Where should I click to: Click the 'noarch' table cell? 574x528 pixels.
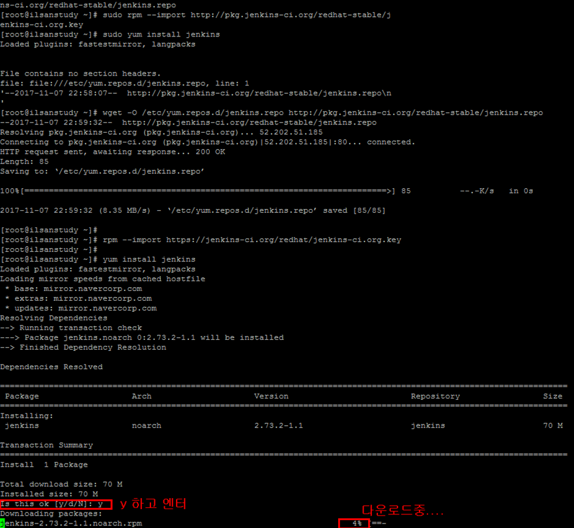(x=147, y=426)
